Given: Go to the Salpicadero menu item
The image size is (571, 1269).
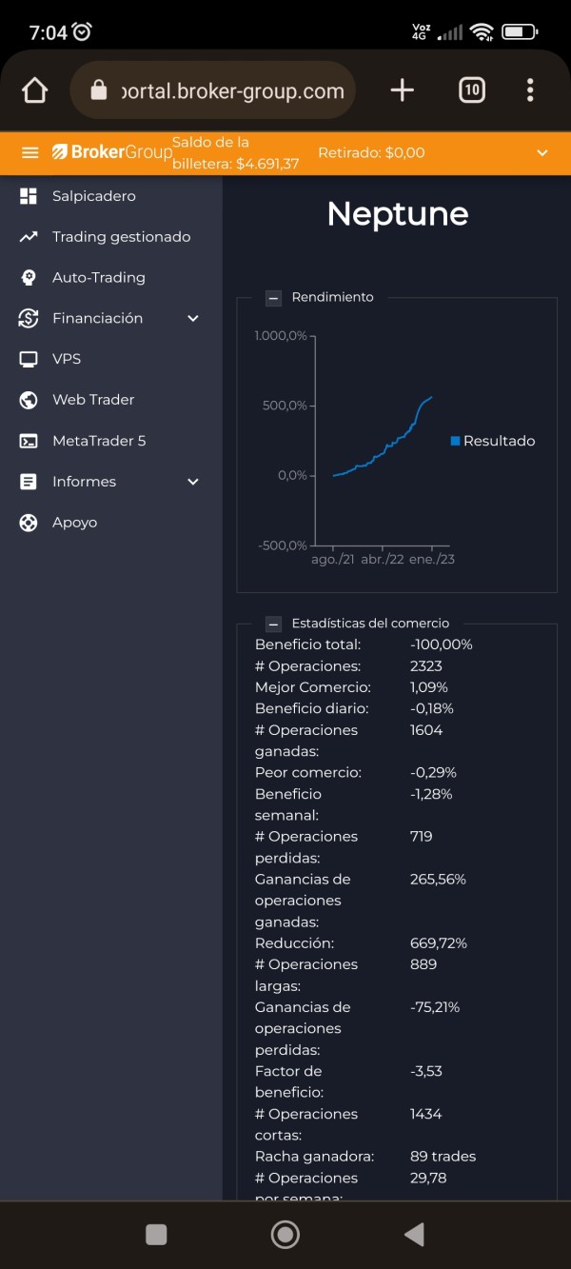Looking at the screenshot, I should coord(94,196).
